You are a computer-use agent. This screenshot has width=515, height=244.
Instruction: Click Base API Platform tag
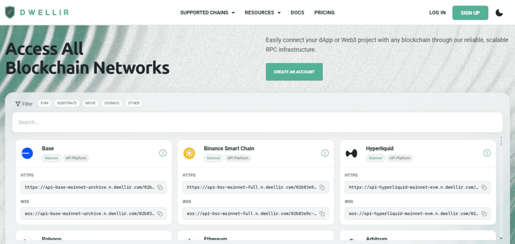pyautogui.click(x=76, y=158)
